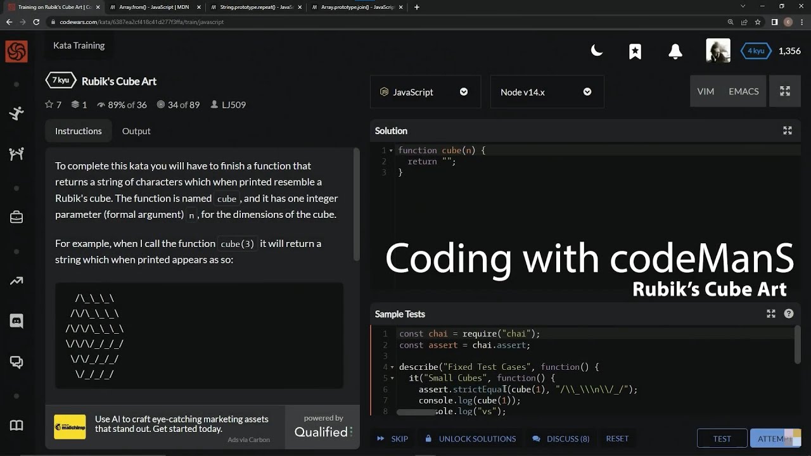Screen dimensions: 811x456
Task: Open the Career briefcase sidebar icon
Action: point(16,217)
